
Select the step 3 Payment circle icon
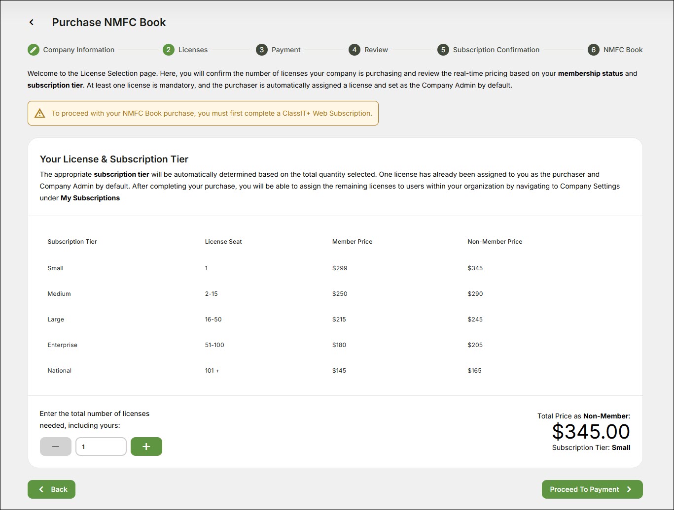click(261, 50)
